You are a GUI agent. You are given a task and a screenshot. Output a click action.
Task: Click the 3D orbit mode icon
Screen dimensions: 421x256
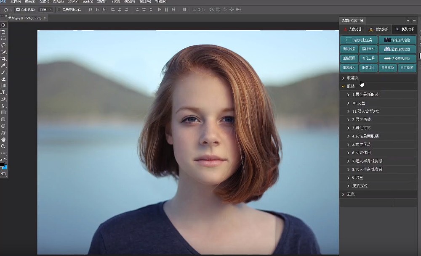click(x=211, y=10)
